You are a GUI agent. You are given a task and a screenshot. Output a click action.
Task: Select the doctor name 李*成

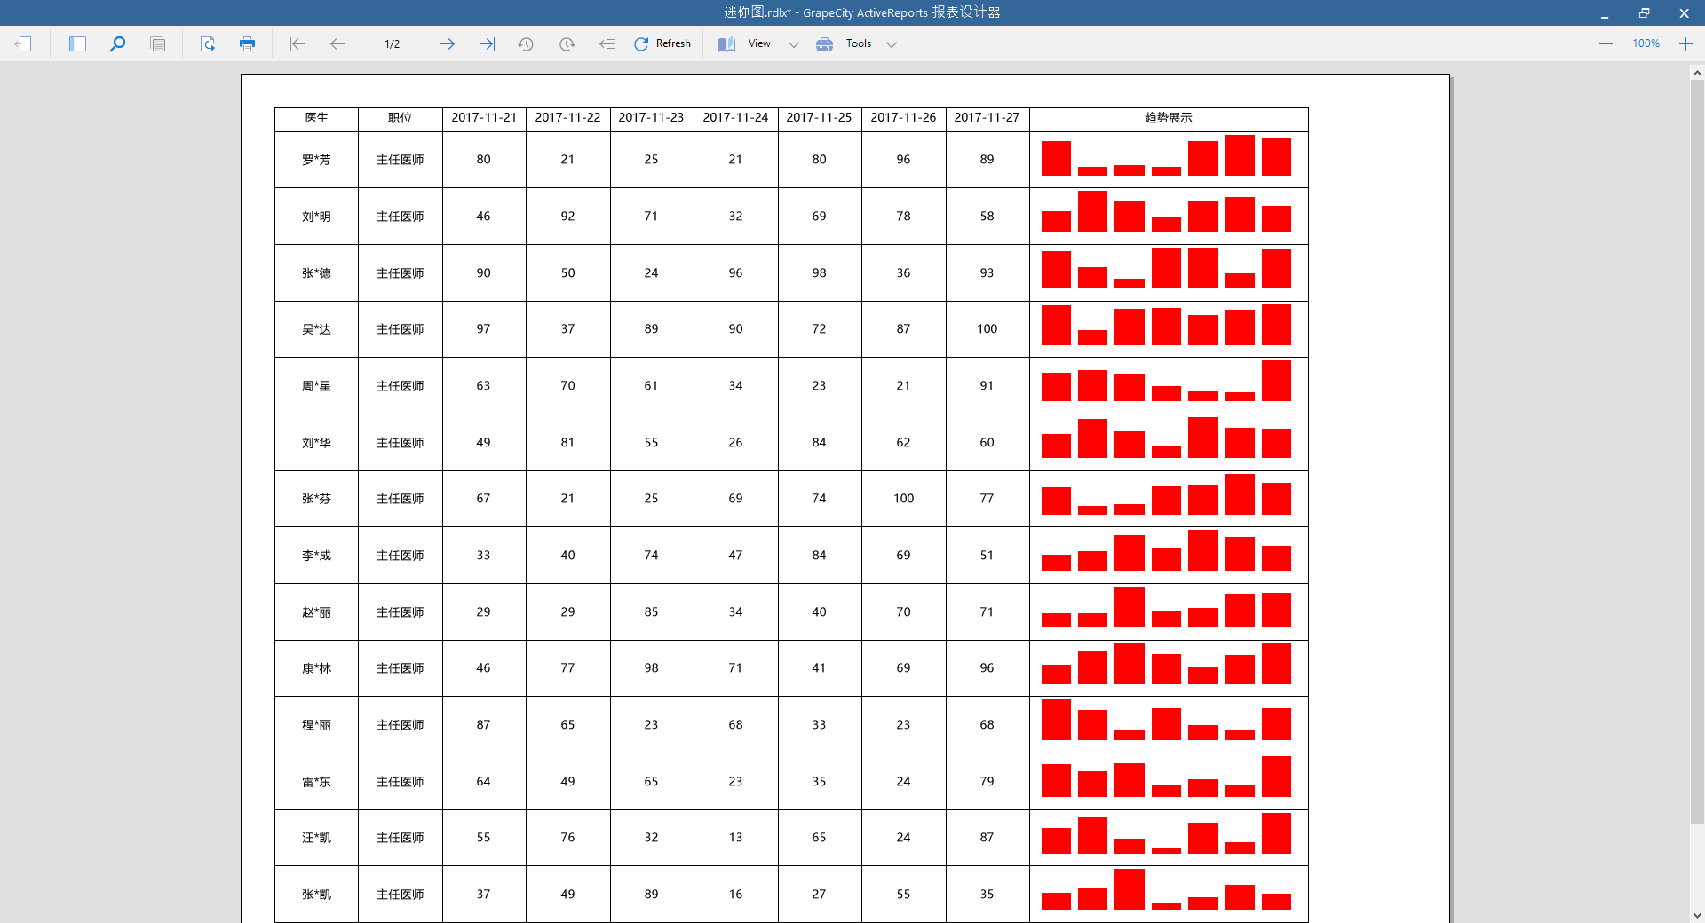point(316,556)
